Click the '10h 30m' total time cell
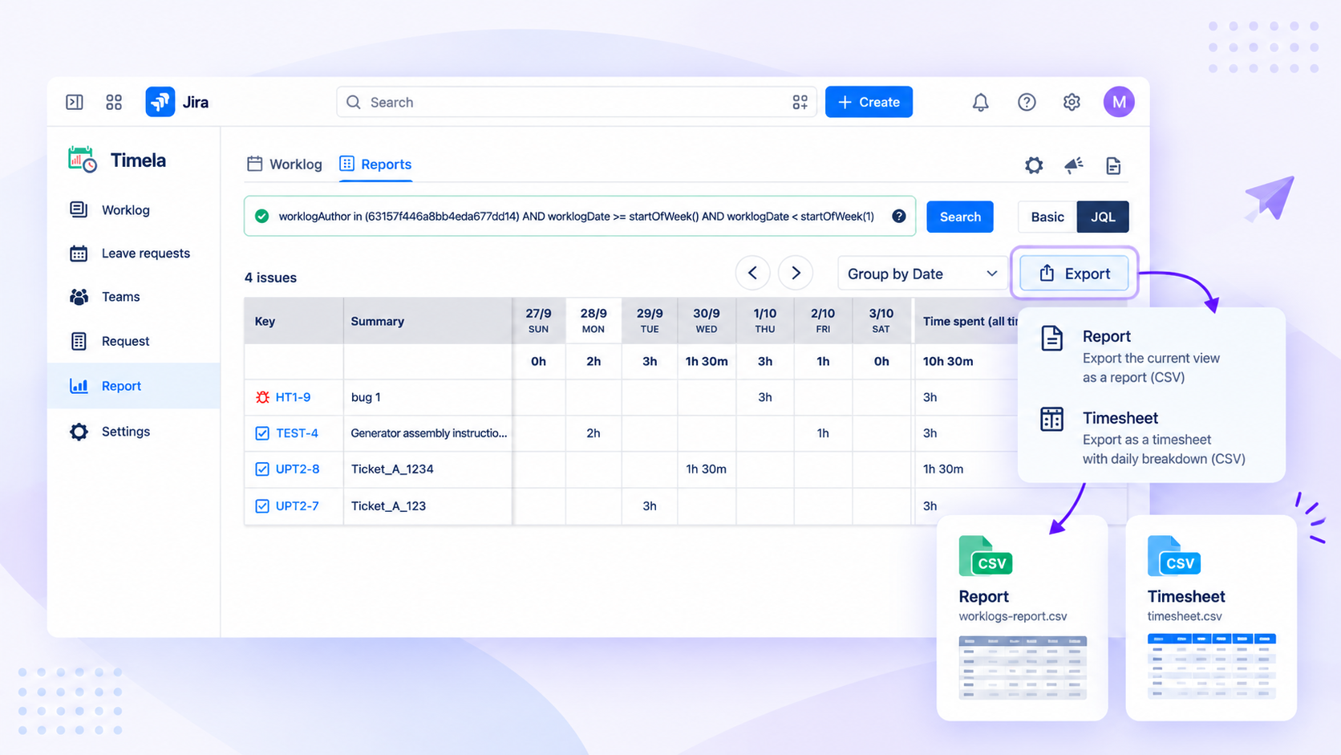Viewport: 1341px width, 755px height. [x=948, y=361]
